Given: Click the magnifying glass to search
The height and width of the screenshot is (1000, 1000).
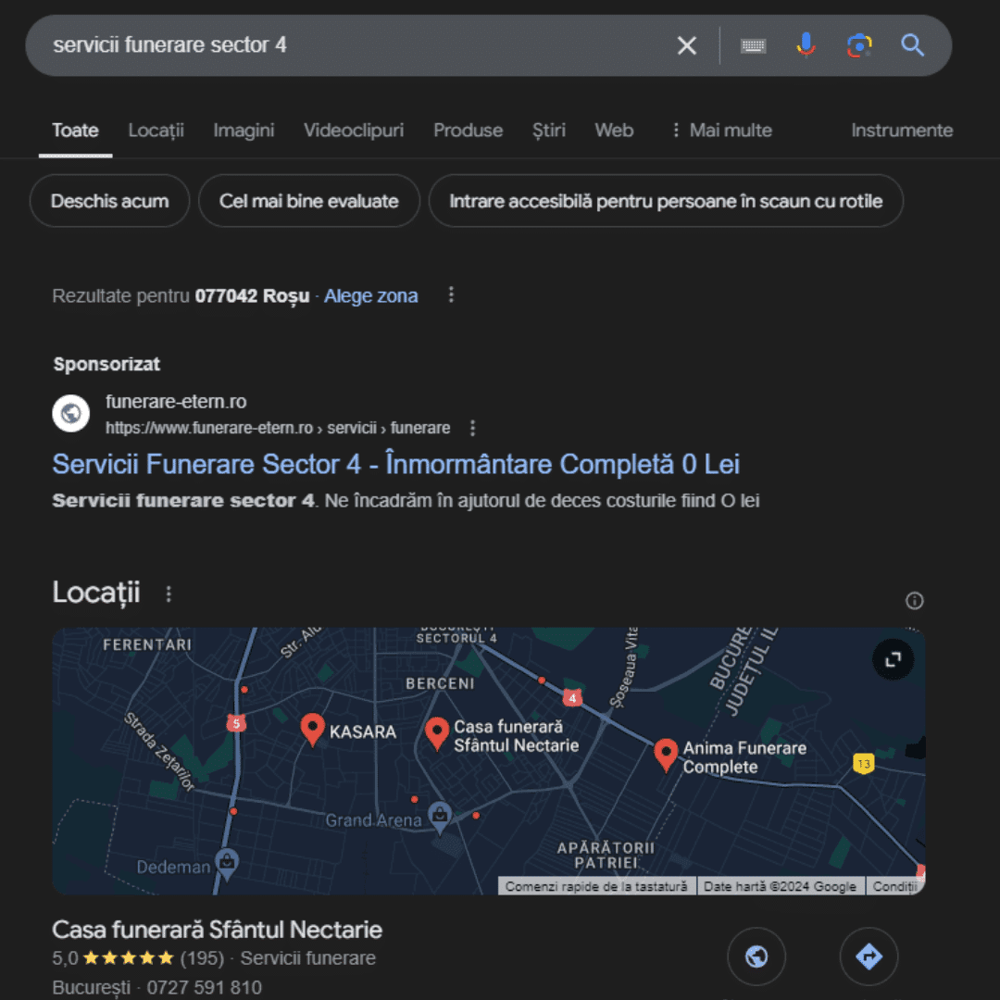Looking at the screenshot, I should click(x=912, y=44).
